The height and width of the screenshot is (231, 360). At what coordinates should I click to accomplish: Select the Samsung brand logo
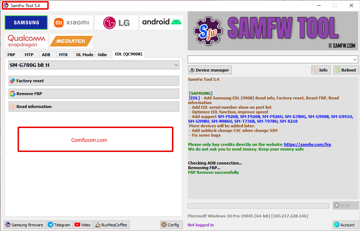26,23
